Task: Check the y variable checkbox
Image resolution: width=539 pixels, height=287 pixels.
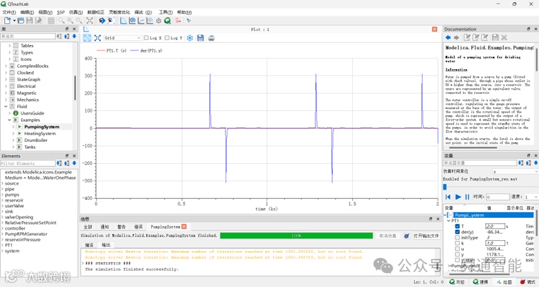Action: pos(457,255)
